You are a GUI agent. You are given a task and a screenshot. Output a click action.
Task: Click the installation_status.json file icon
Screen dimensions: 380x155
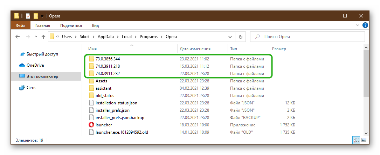point(91,103)
